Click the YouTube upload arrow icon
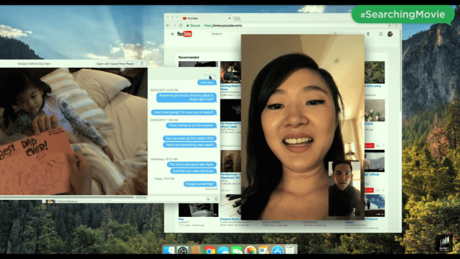This screenshot has height=259, width=460. pyautogui.click(x=368, y=34)
